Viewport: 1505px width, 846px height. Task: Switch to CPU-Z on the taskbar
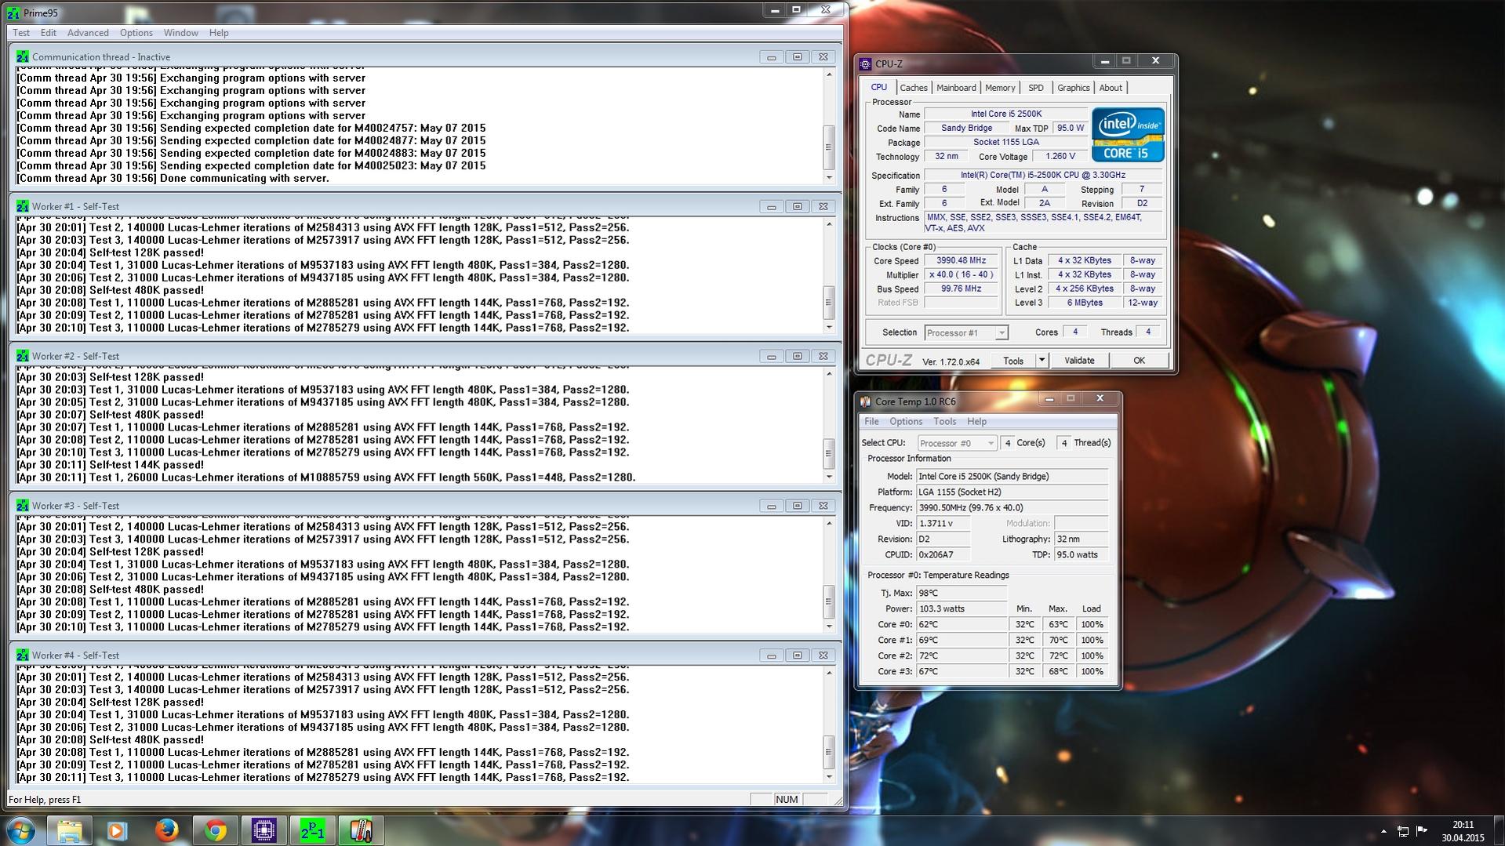tap(264, 830)
